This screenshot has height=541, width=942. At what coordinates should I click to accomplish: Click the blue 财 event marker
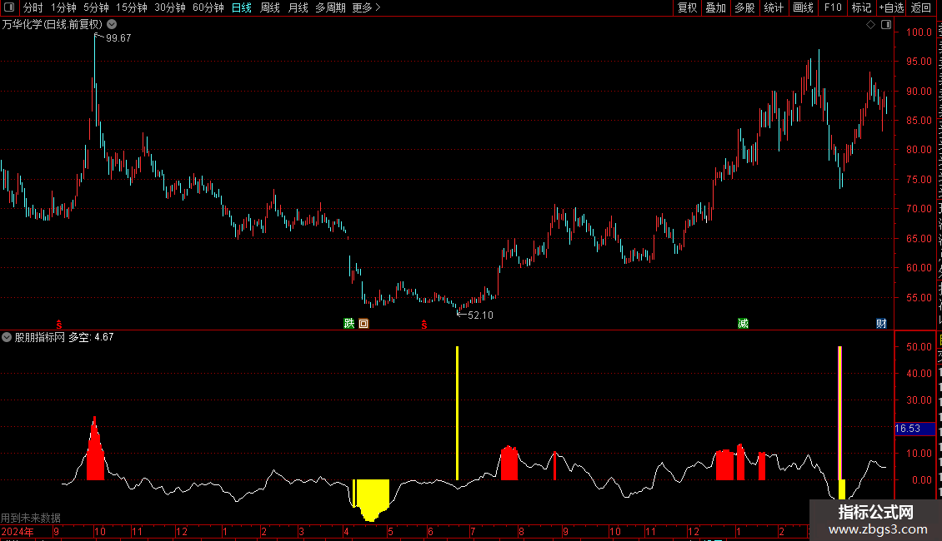click(x=881, y=323)
